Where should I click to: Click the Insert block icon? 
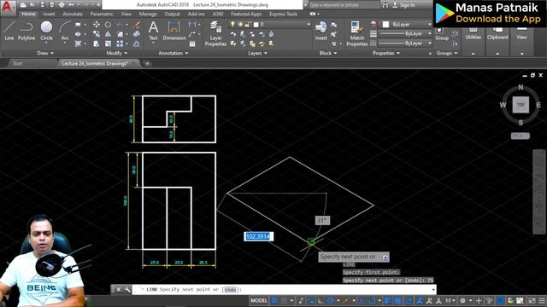point(321,31)
